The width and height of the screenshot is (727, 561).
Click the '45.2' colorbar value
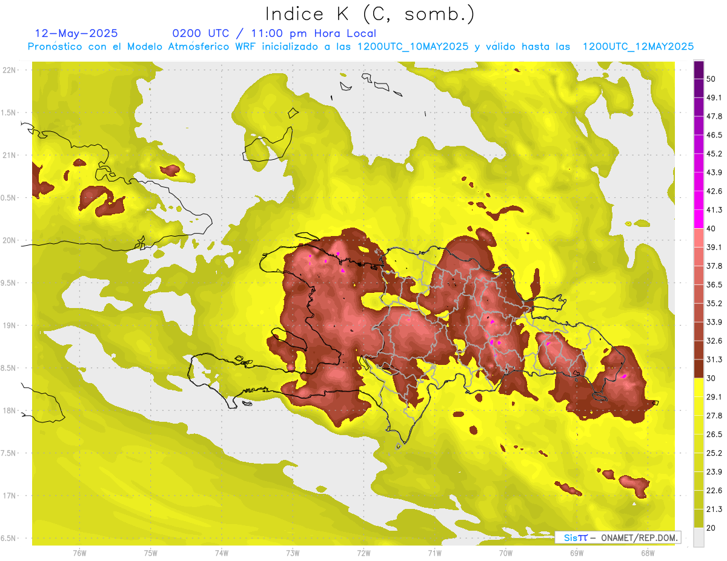[714, 154]
